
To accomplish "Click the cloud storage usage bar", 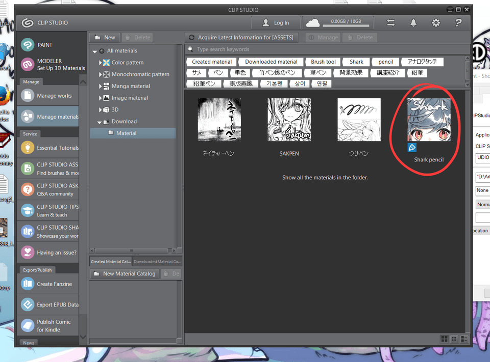I will (x=346, y=25).
